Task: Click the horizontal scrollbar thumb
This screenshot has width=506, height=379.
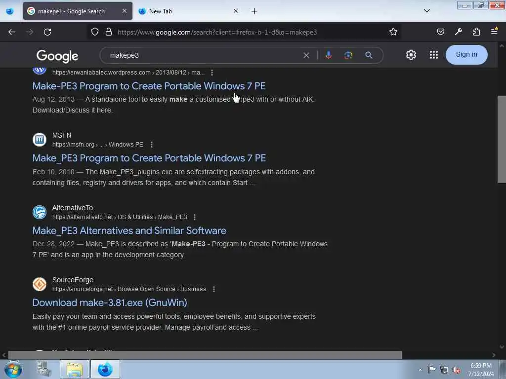Action: (x=205, y=355)
